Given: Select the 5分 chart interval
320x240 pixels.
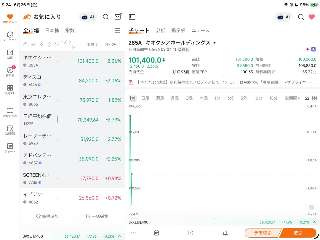Looking at the screenshot, I should pyautogui.click(x=244, y=98).
